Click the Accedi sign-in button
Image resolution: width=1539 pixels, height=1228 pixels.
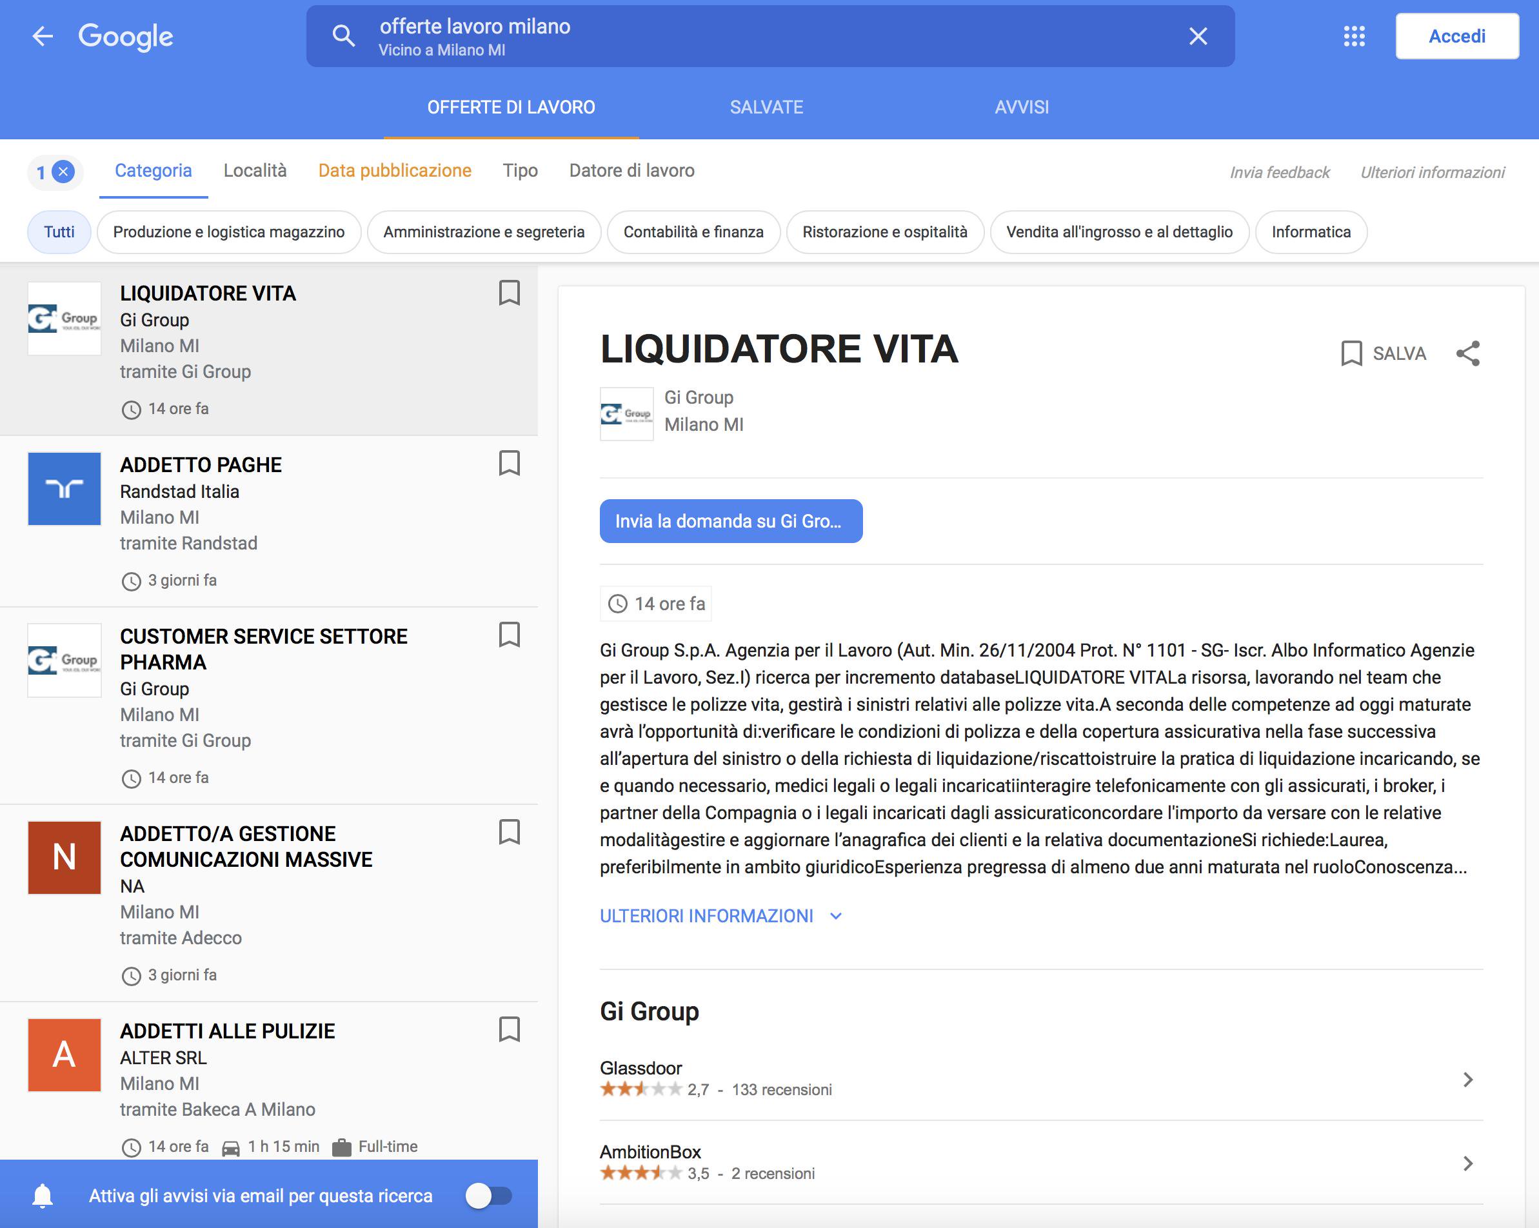coord(1457,36)
